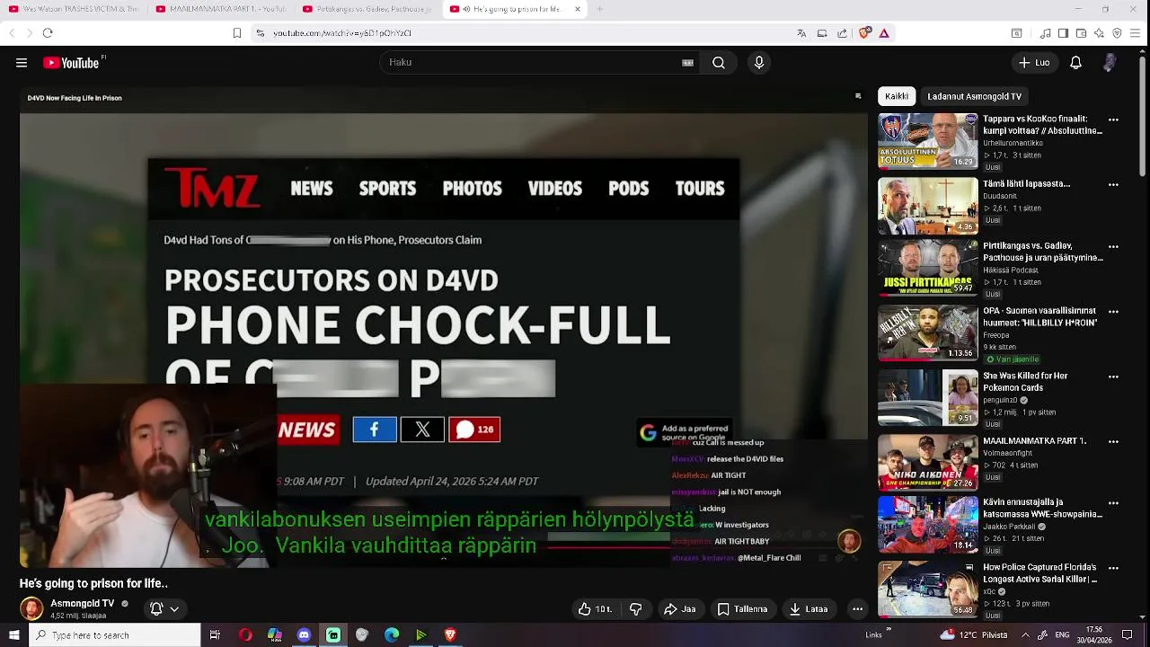
Task: Reload the page in the browser
Action: pos(48,33)
